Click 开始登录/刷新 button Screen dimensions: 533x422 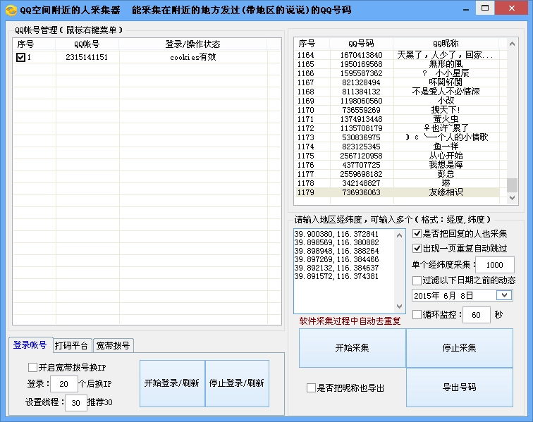[172, 383]
